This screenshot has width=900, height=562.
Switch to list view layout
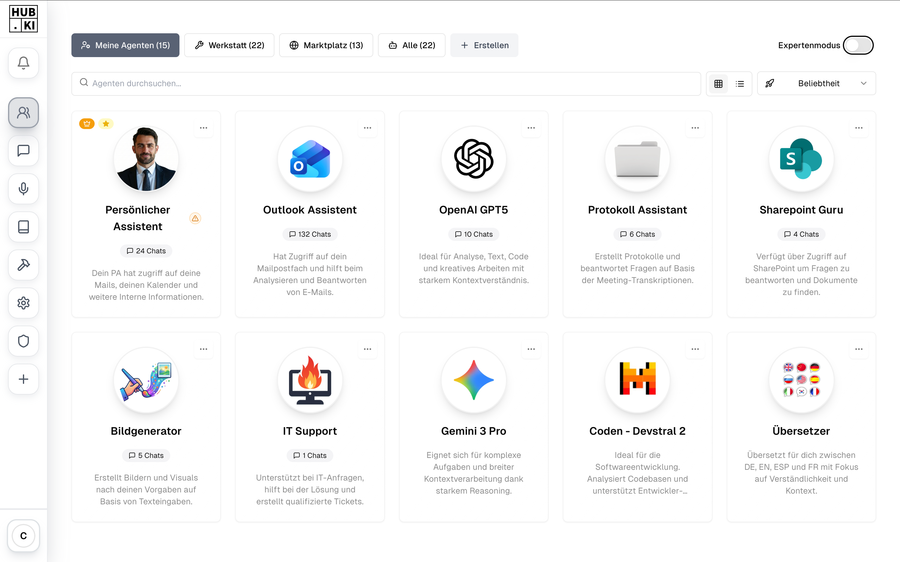tap(740, 84)
